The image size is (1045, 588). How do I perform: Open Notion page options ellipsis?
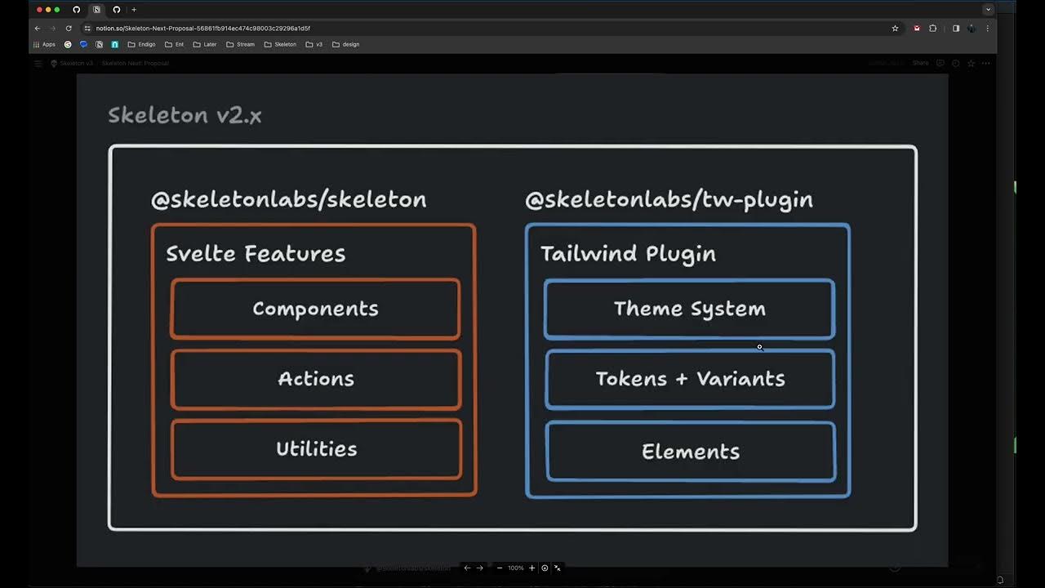tap(986, 63)
